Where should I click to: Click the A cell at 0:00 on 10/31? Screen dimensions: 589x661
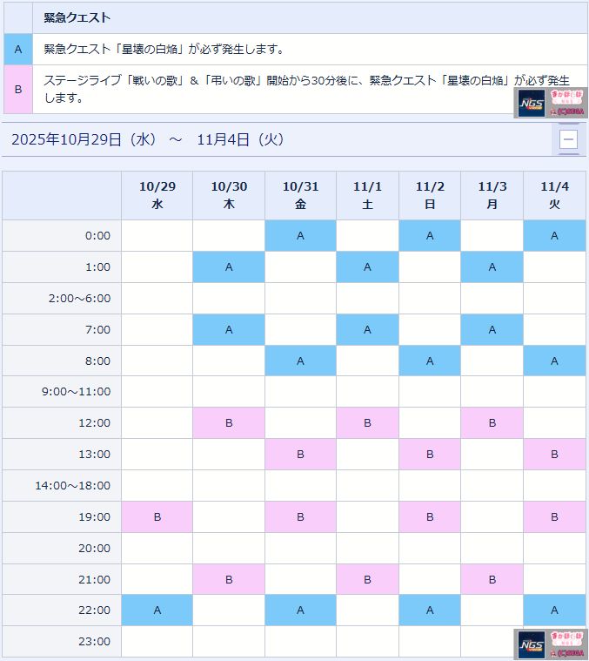[300, 236]
